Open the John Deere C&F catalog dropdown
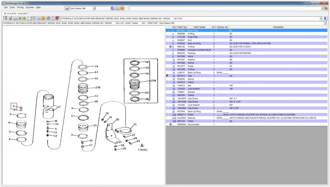The height and width of the screenshot is (187, 330). (x=94, y=8)
